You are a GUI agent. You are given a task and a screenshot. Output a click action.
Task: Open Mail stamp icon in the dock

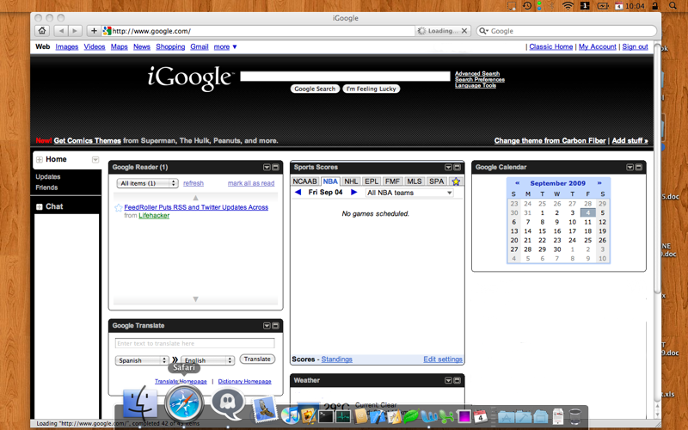point(265,411)
